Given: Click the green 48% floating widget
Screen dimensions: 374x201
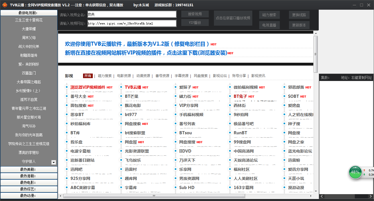Looking at the screenshot, I should (355, 172).
